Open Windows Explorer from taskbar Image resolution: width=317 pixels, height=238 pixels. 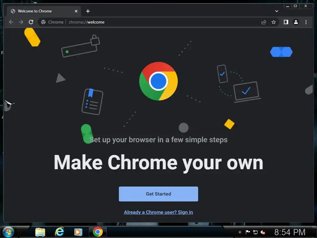tap(40, 232)
